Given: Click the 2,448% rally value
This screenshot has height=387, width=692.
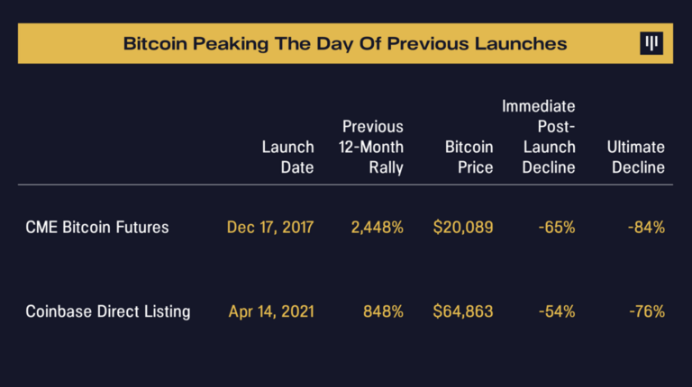Looking at the screenshot, I should click(x=377, y=227).
